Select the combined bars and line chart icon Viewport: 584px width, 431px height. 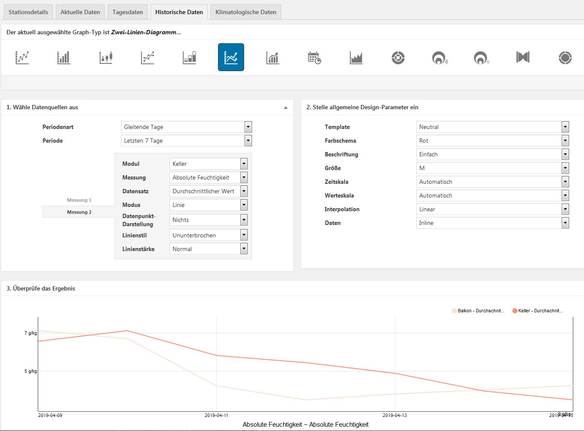pos(273,57)
